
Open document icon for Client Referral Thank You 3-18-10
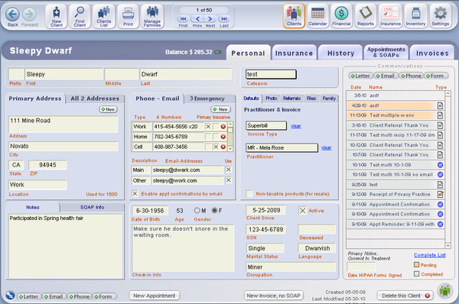coord(440,125)
